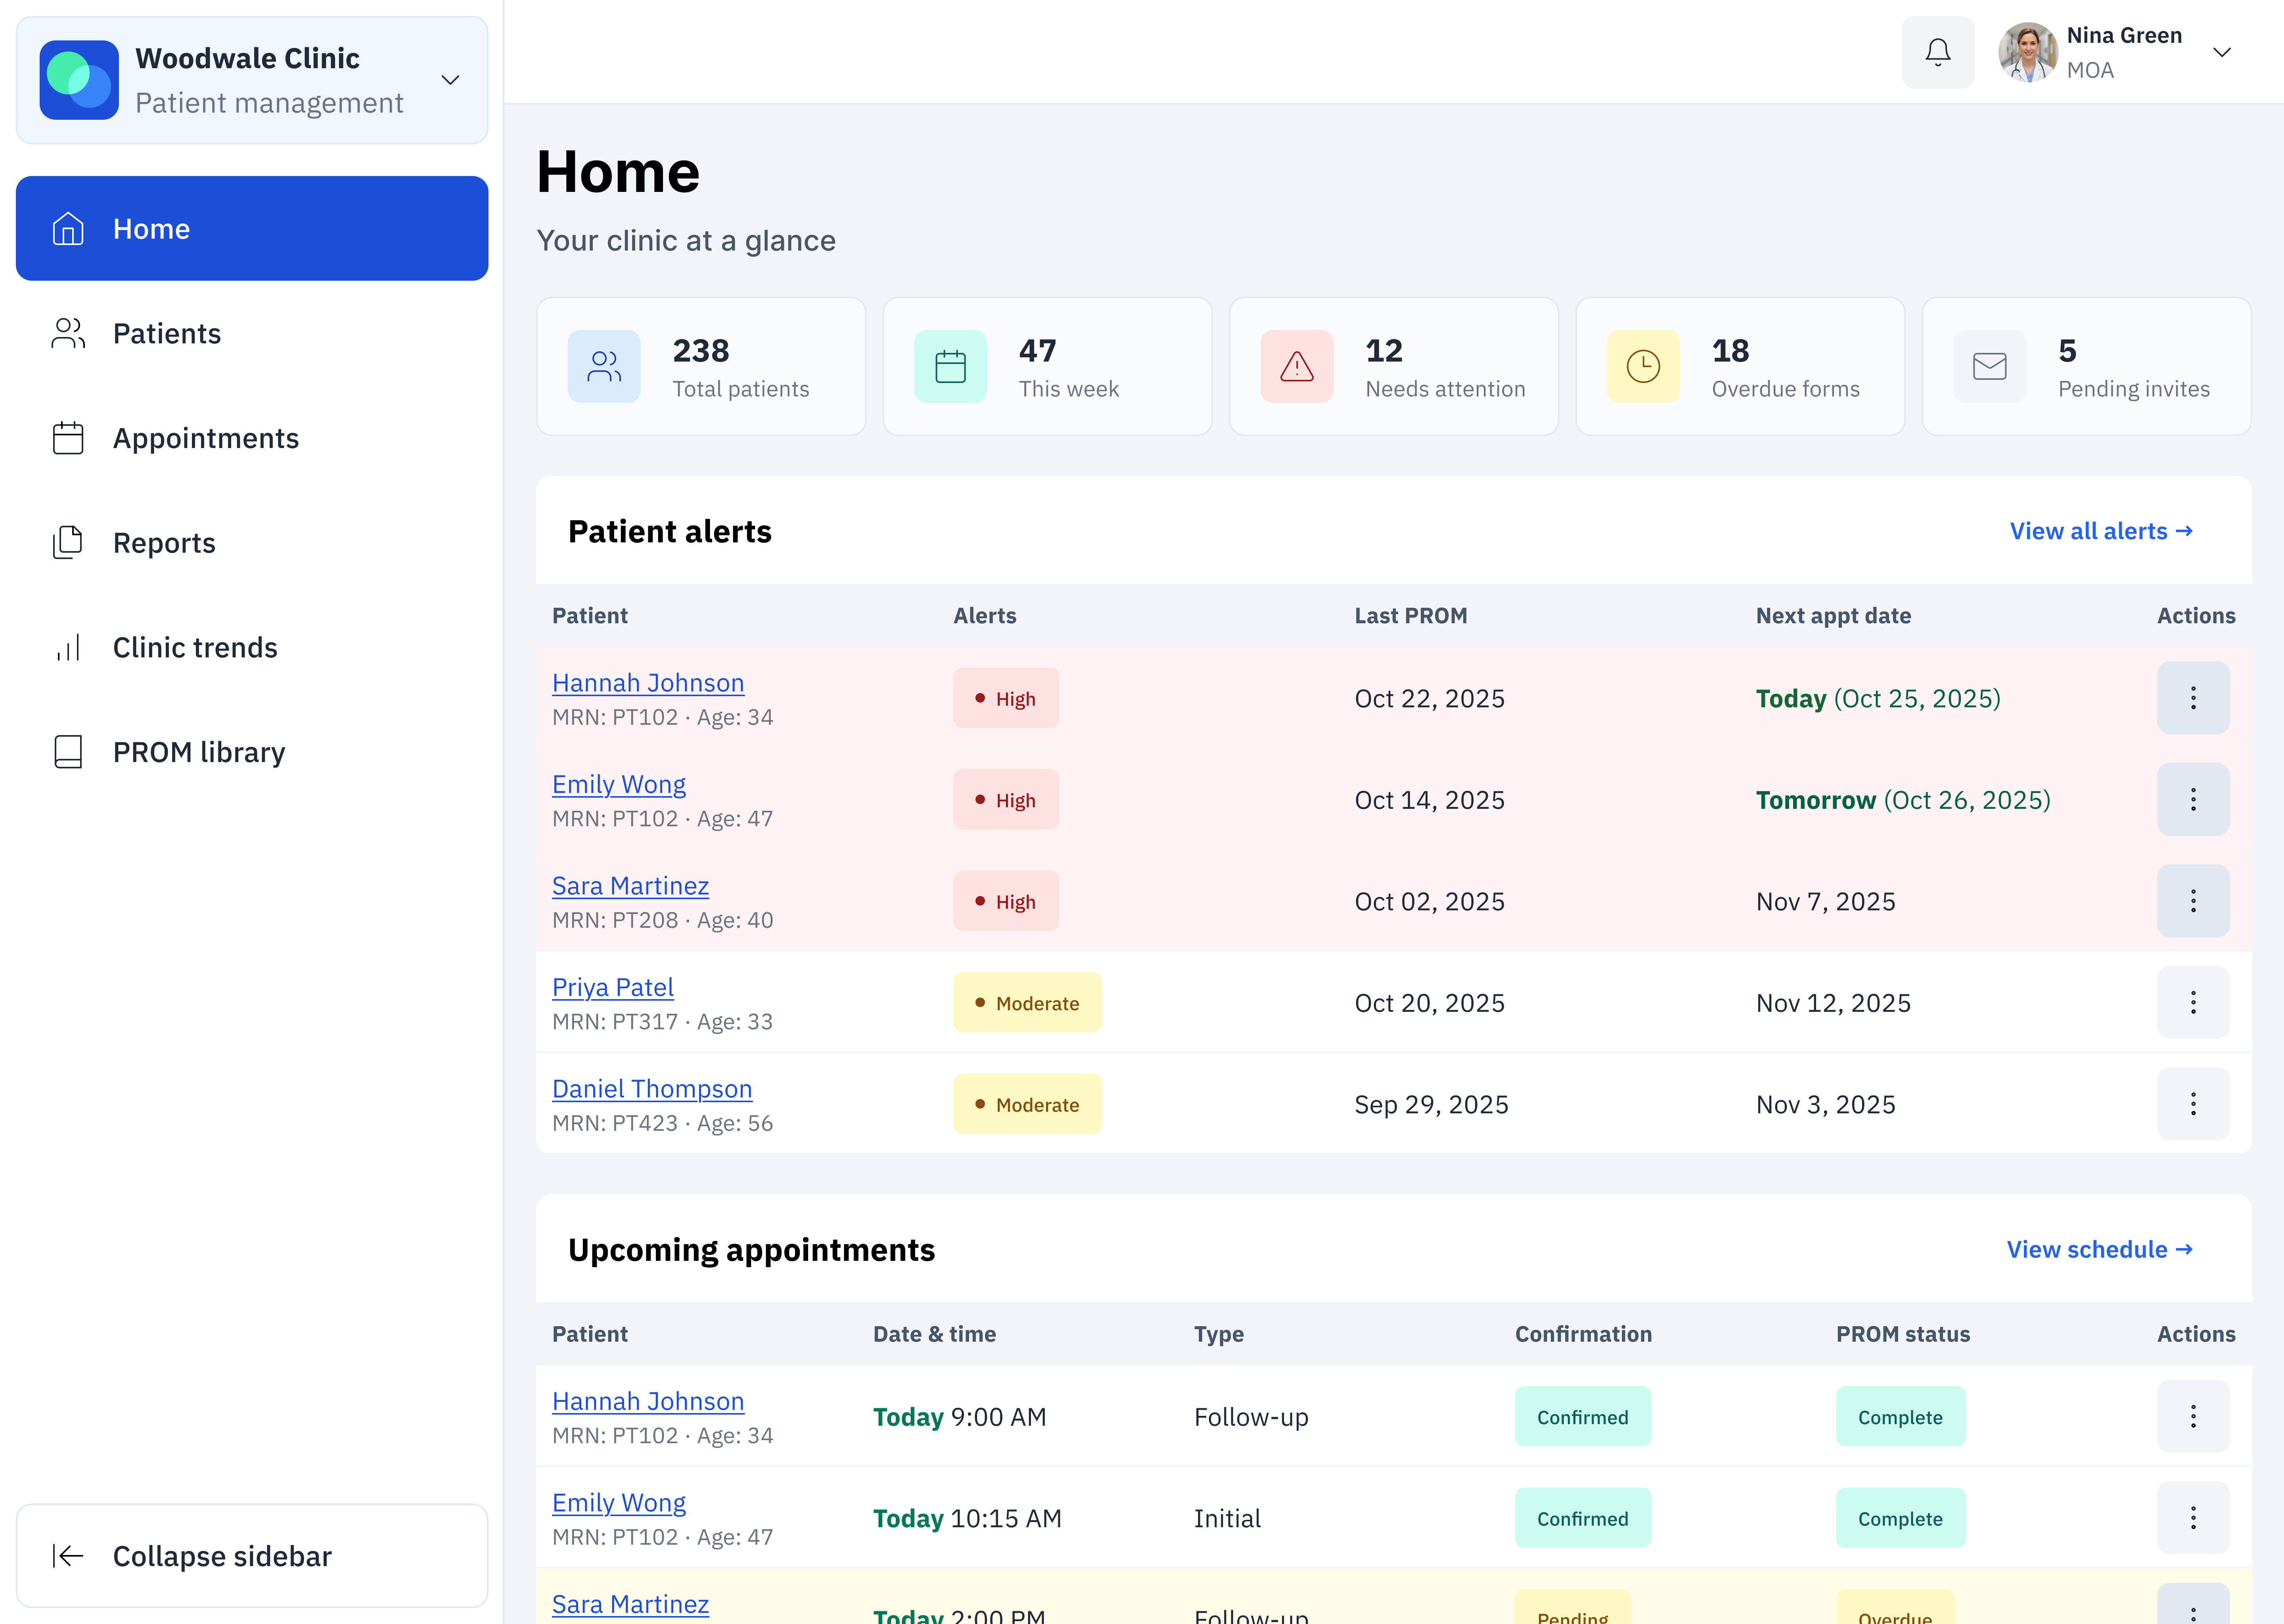Open Sara Martinez's patient profile link
Viewport: 2284px width, 1624px height.
coord(630,886)
